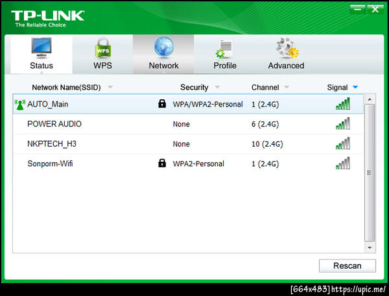Open the Advanced tab label
The width and height of the screenshot is (389, 296).
click(x=286, y=66)
